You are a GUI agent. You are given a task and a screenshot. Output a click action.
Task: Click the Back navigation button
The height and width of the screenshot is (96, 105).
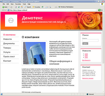tap(5, 7)
